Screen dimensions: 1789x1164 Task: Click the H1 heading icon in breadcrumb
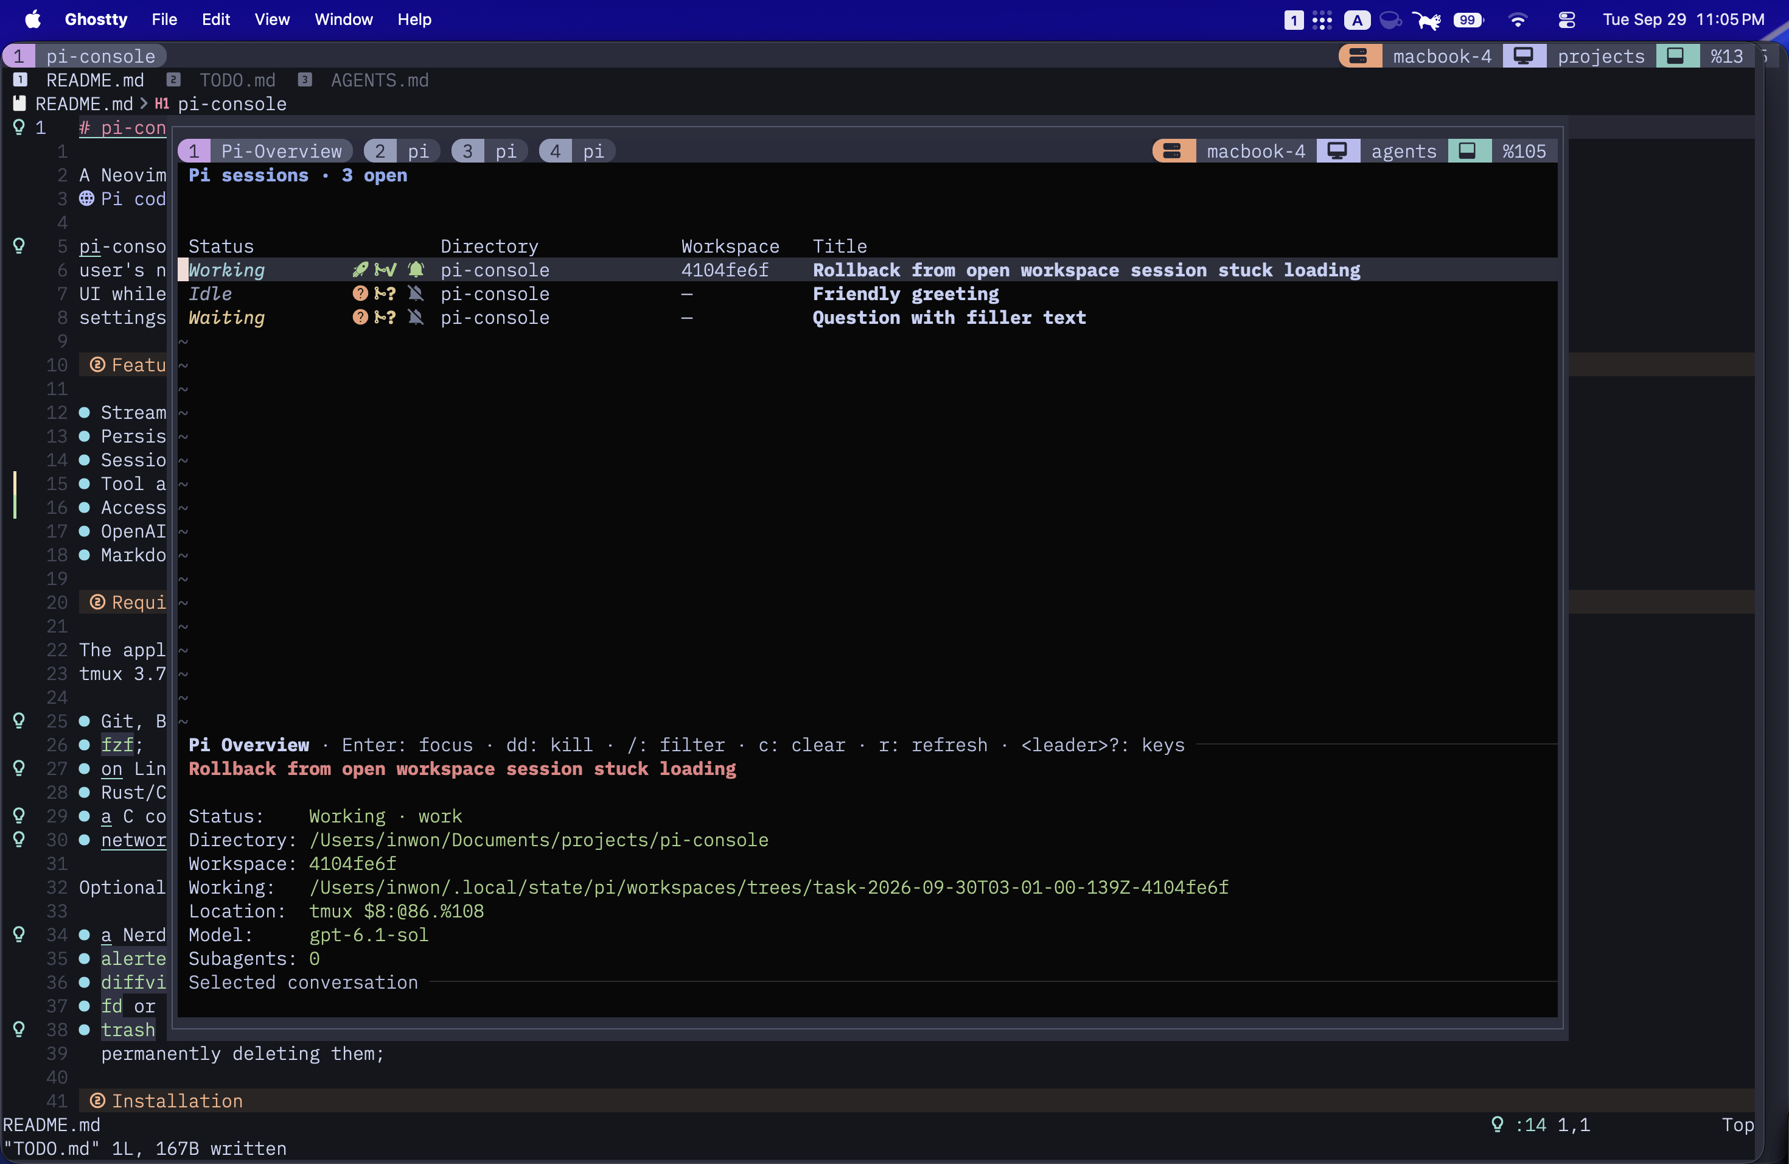162,103
